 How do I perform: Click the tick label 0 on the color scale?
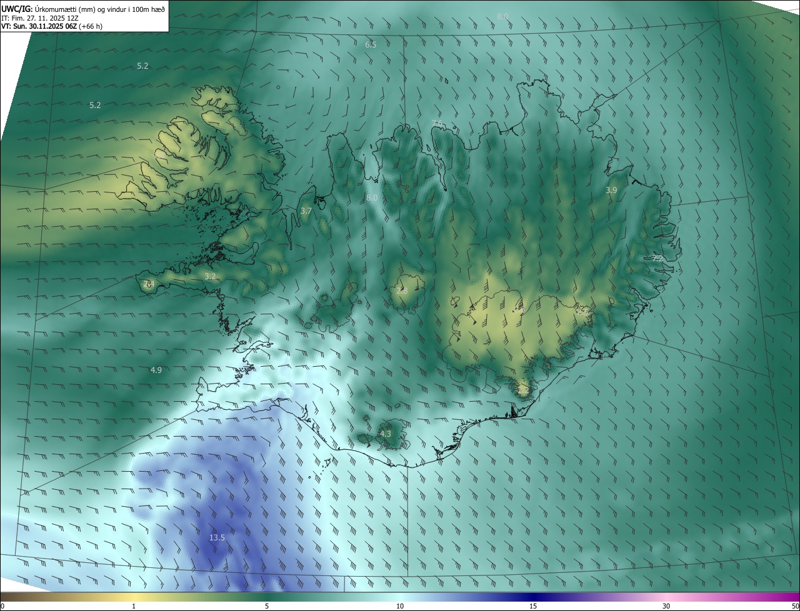point(2,606)
